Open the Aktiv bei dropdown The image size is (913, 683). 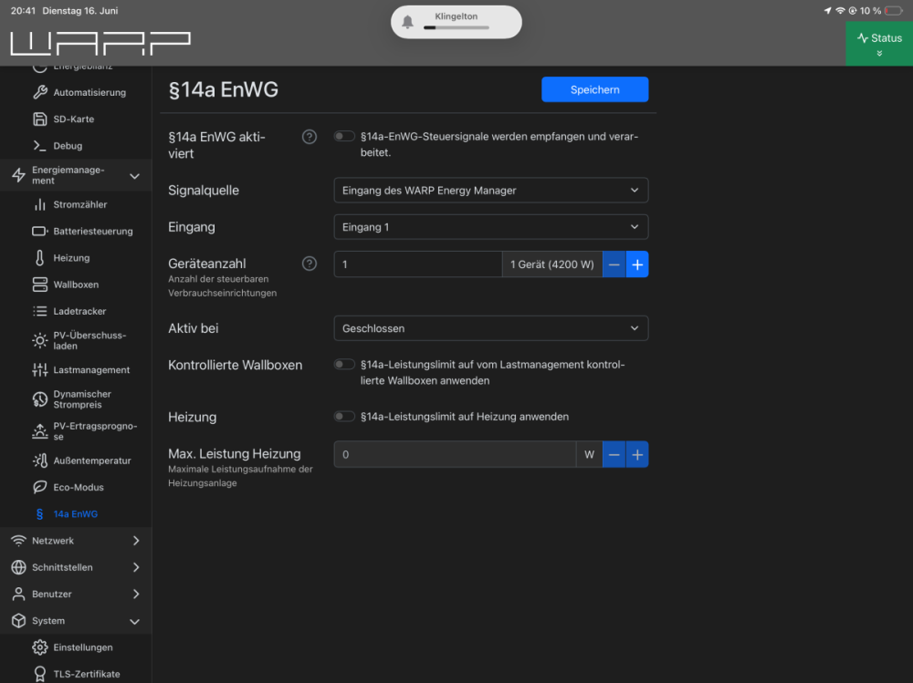491,328
